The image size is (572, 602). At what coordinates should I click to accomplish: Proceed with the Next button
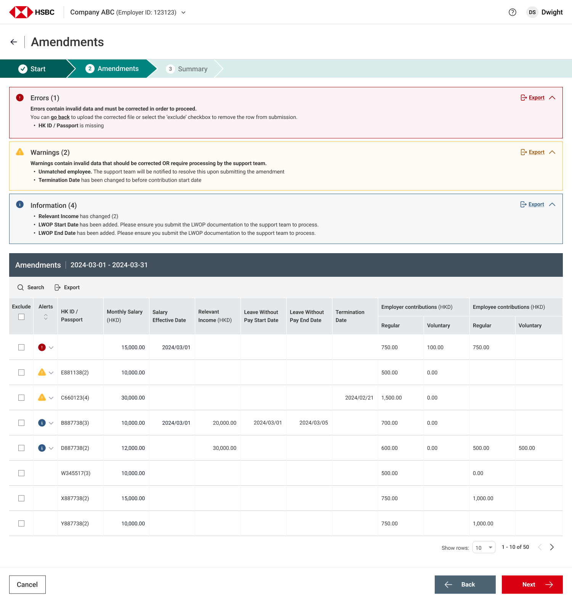pyautogui.click(x=532, y=584)
